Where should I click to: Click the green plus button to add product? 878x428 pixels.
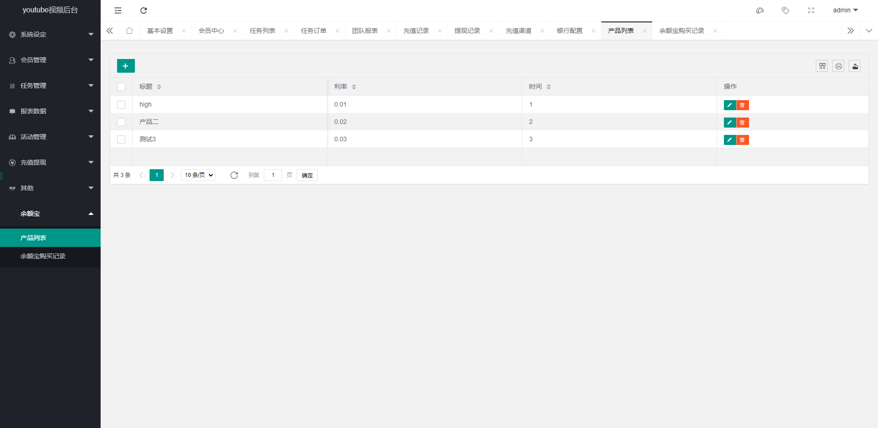(x=125, y=66)
